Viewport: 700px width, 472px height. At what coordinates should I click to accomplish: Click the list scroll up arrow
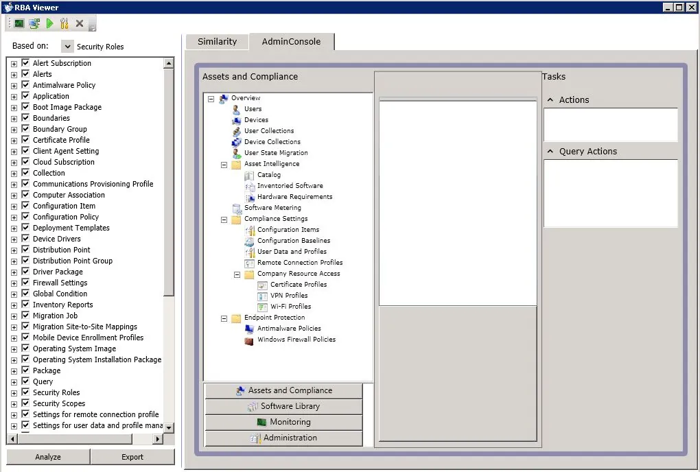click(x=169, y=63)
